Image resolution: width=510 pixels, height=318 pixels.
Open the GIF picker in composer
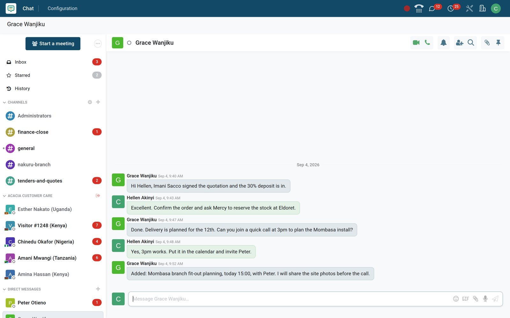466,299
